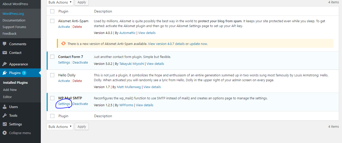Tick the select-all checkbox in table footer

click(x=52, y=116)
